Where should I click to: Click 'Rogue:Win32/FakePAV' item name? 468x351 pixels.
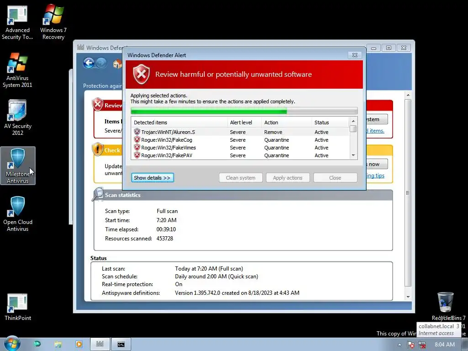(166, 155)
